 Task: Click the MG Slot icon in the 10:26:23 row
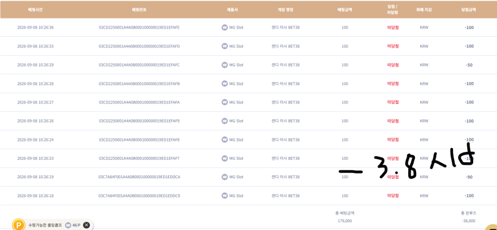tap(224, 158)
